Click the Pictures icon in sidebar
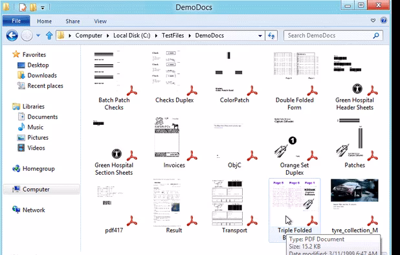This screenshot has width=400, height=255. (21, 138)
